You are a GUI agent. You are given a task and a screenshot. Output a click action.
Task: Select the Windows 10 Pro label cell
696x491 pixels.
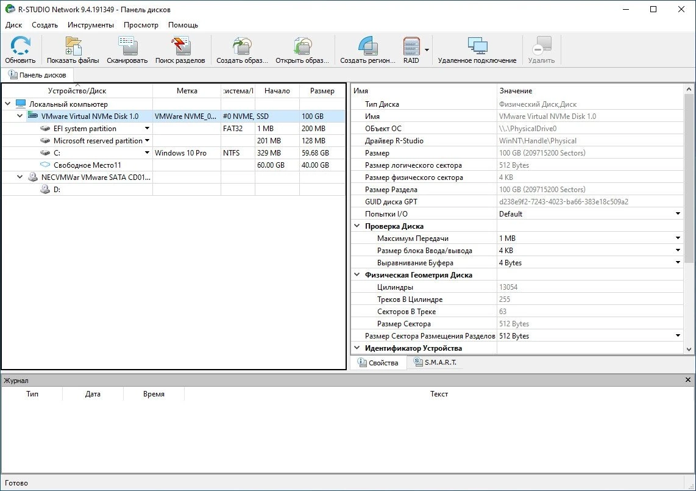(187, 153)
